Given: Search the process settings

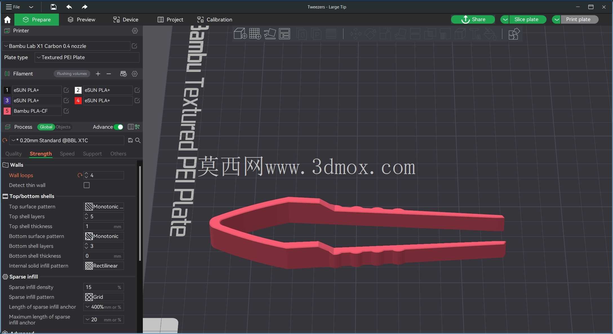Looking at the screenshot, I should [138, 140].
